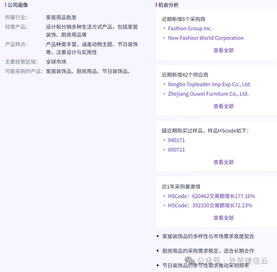View Ningbo Topleader Imp Exp Co., Ltd. details

coord(209,84)
